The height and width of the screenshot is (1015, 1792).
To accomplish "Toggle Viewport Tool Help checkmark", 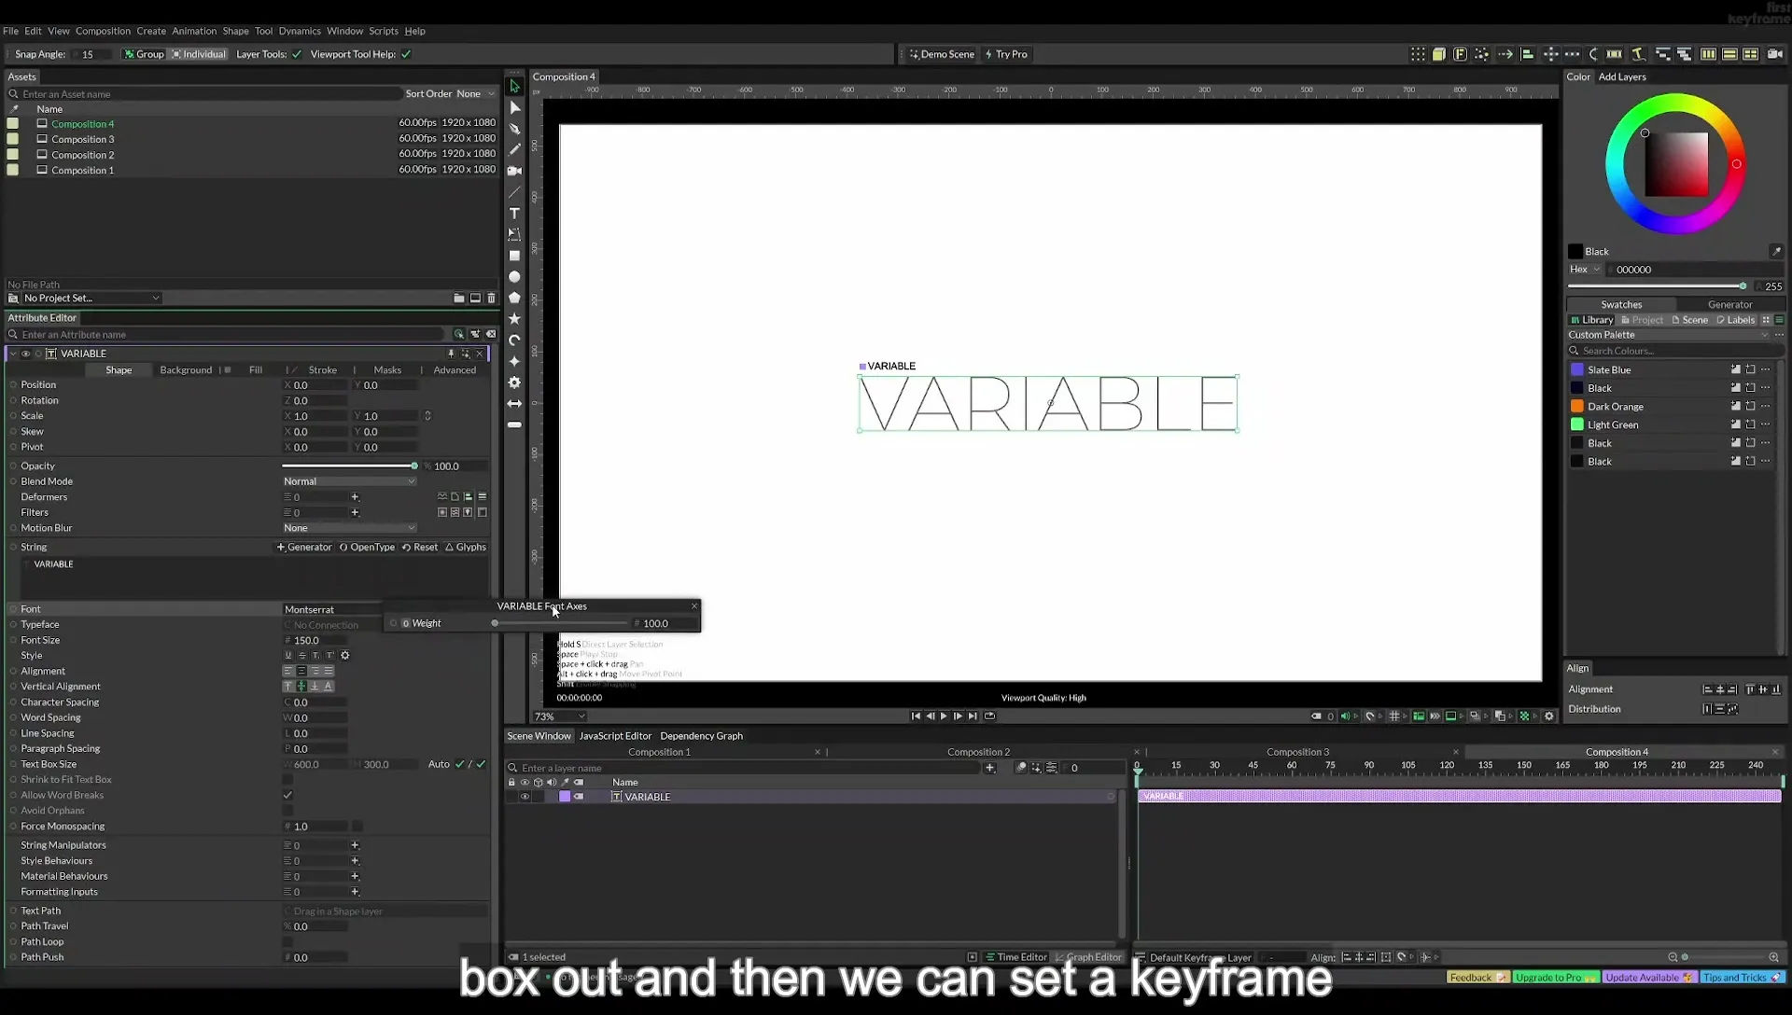I will click(406, 54).
